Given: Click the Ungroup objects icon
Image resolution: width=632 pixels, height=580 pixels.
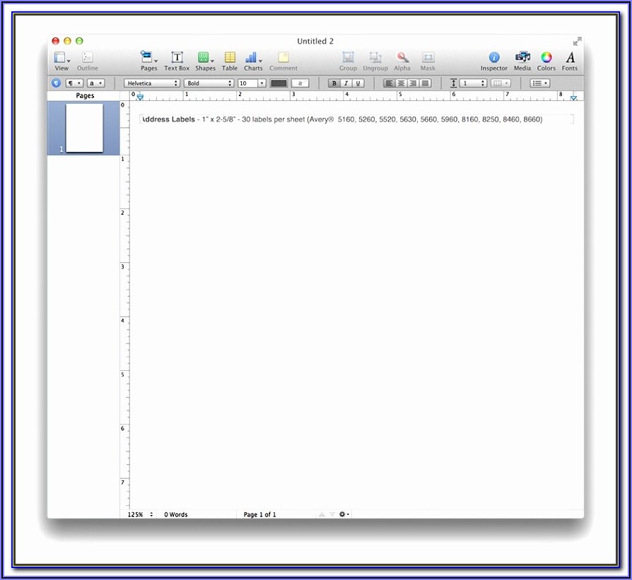Looking at the screenshot, I should pyautogui.click(x=375, y=61).
